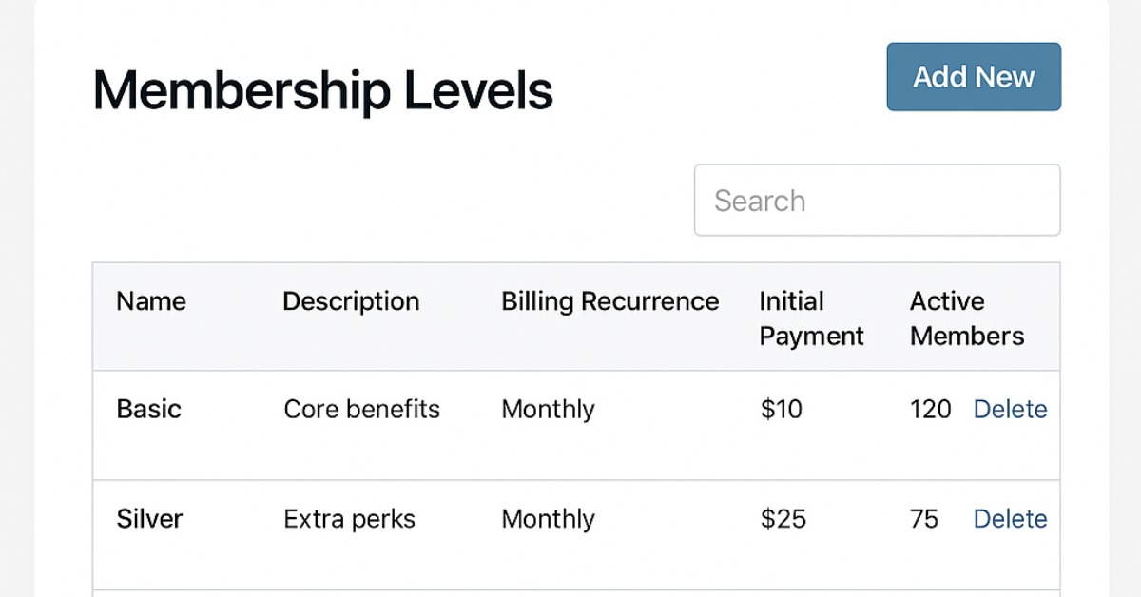1141x597 pixels.
Task: Click the $10 initial payment value
Action: point(782,410)
